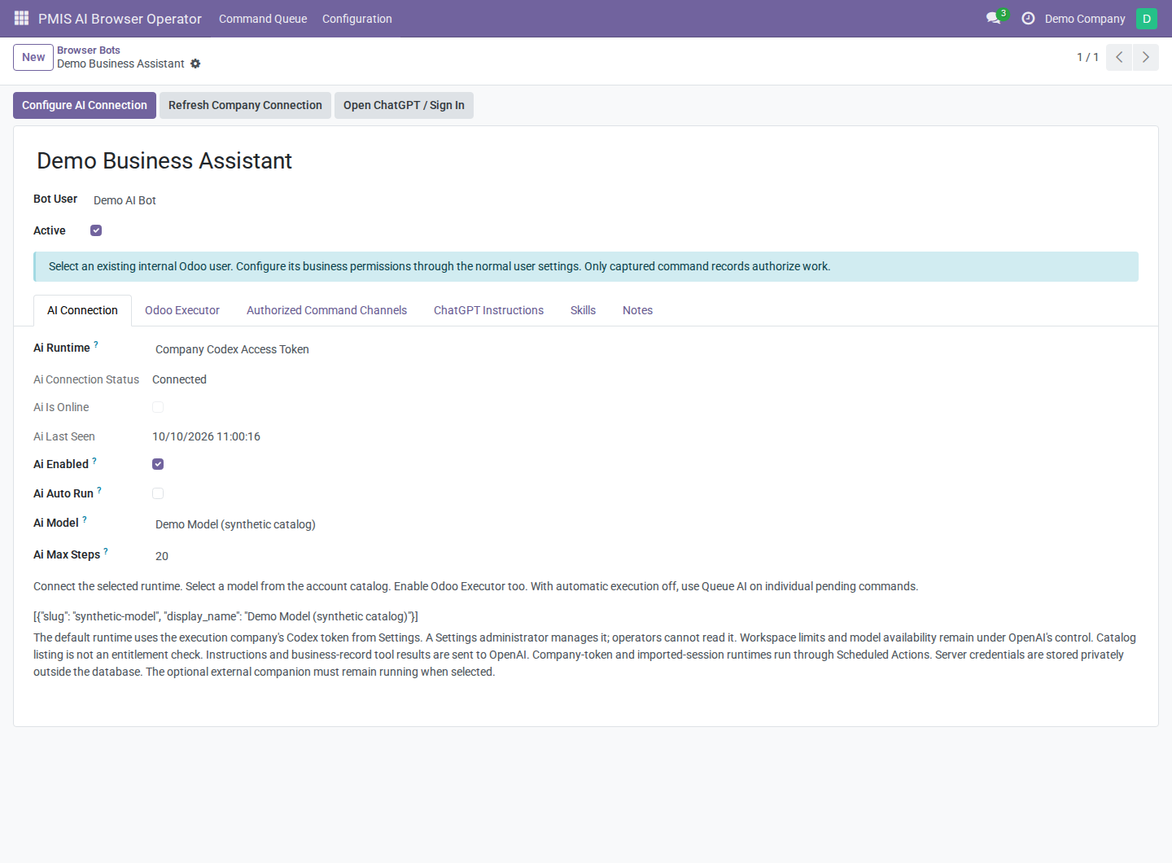Image resolution: width=1172 pixels, height=863 pixels.
Task: Click the Configure AI Connection button
Action: [x=85, y=105]
